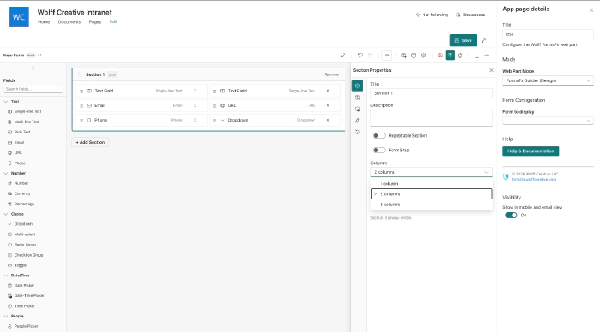The height and width of the screenshot is (332, 600).
Task: Click the Section 1 header drag handle
Action: point(80,74)
